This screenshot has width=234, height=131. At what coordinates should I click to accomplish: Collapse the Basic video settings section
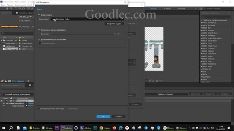point(39,30)
